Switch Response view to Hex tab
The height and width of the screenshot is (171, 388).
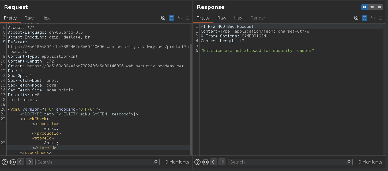click(238, 18)
